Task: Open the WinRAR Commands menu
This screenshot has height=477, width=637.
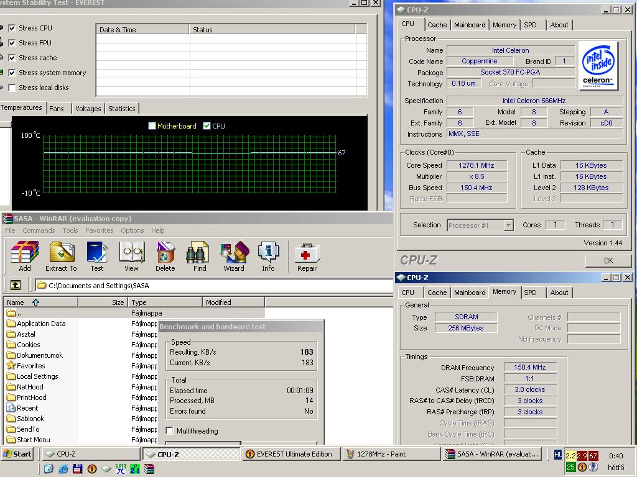Action: [x=39, y=230]
